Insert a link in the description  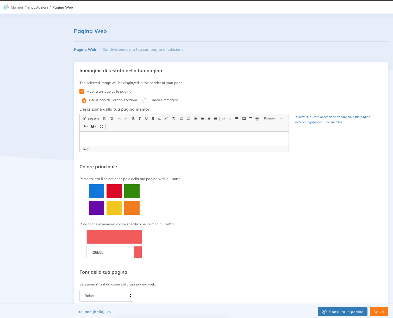click(223, 119)
